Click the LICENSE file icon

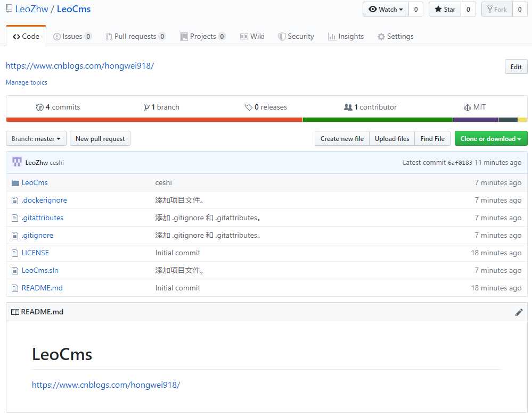[15, 253]
